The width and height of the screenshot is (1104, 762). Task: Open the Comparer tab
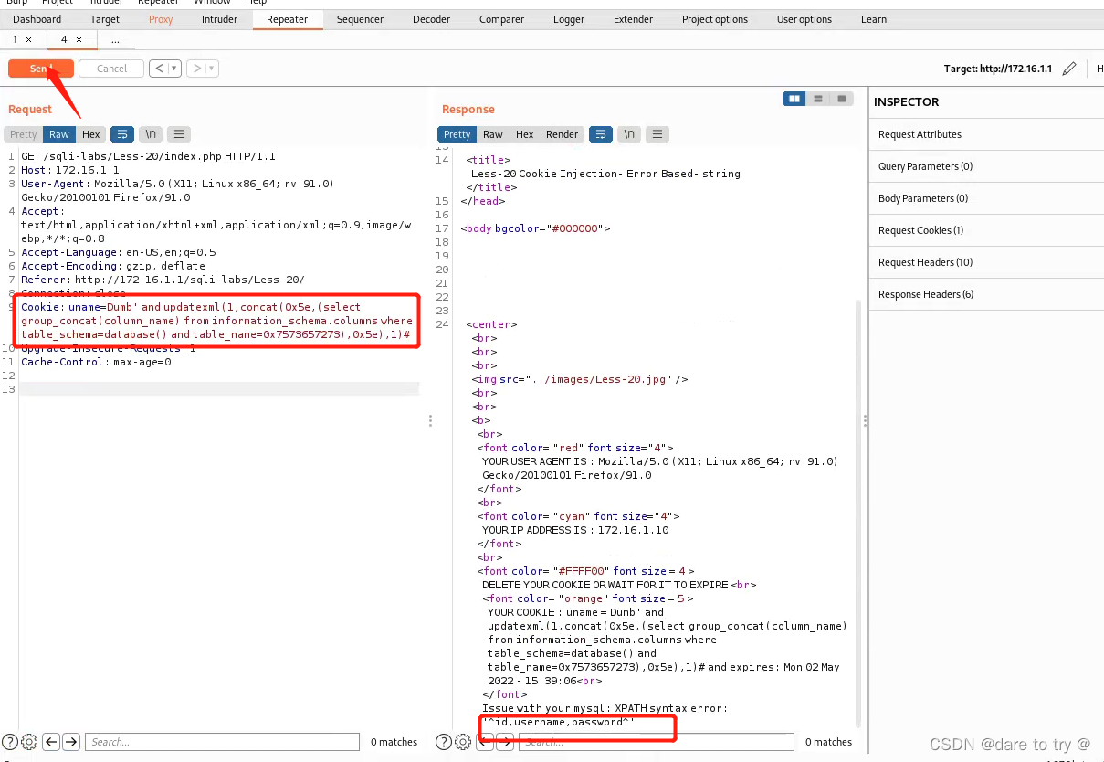pyautogui.click(x=502, y=19)
